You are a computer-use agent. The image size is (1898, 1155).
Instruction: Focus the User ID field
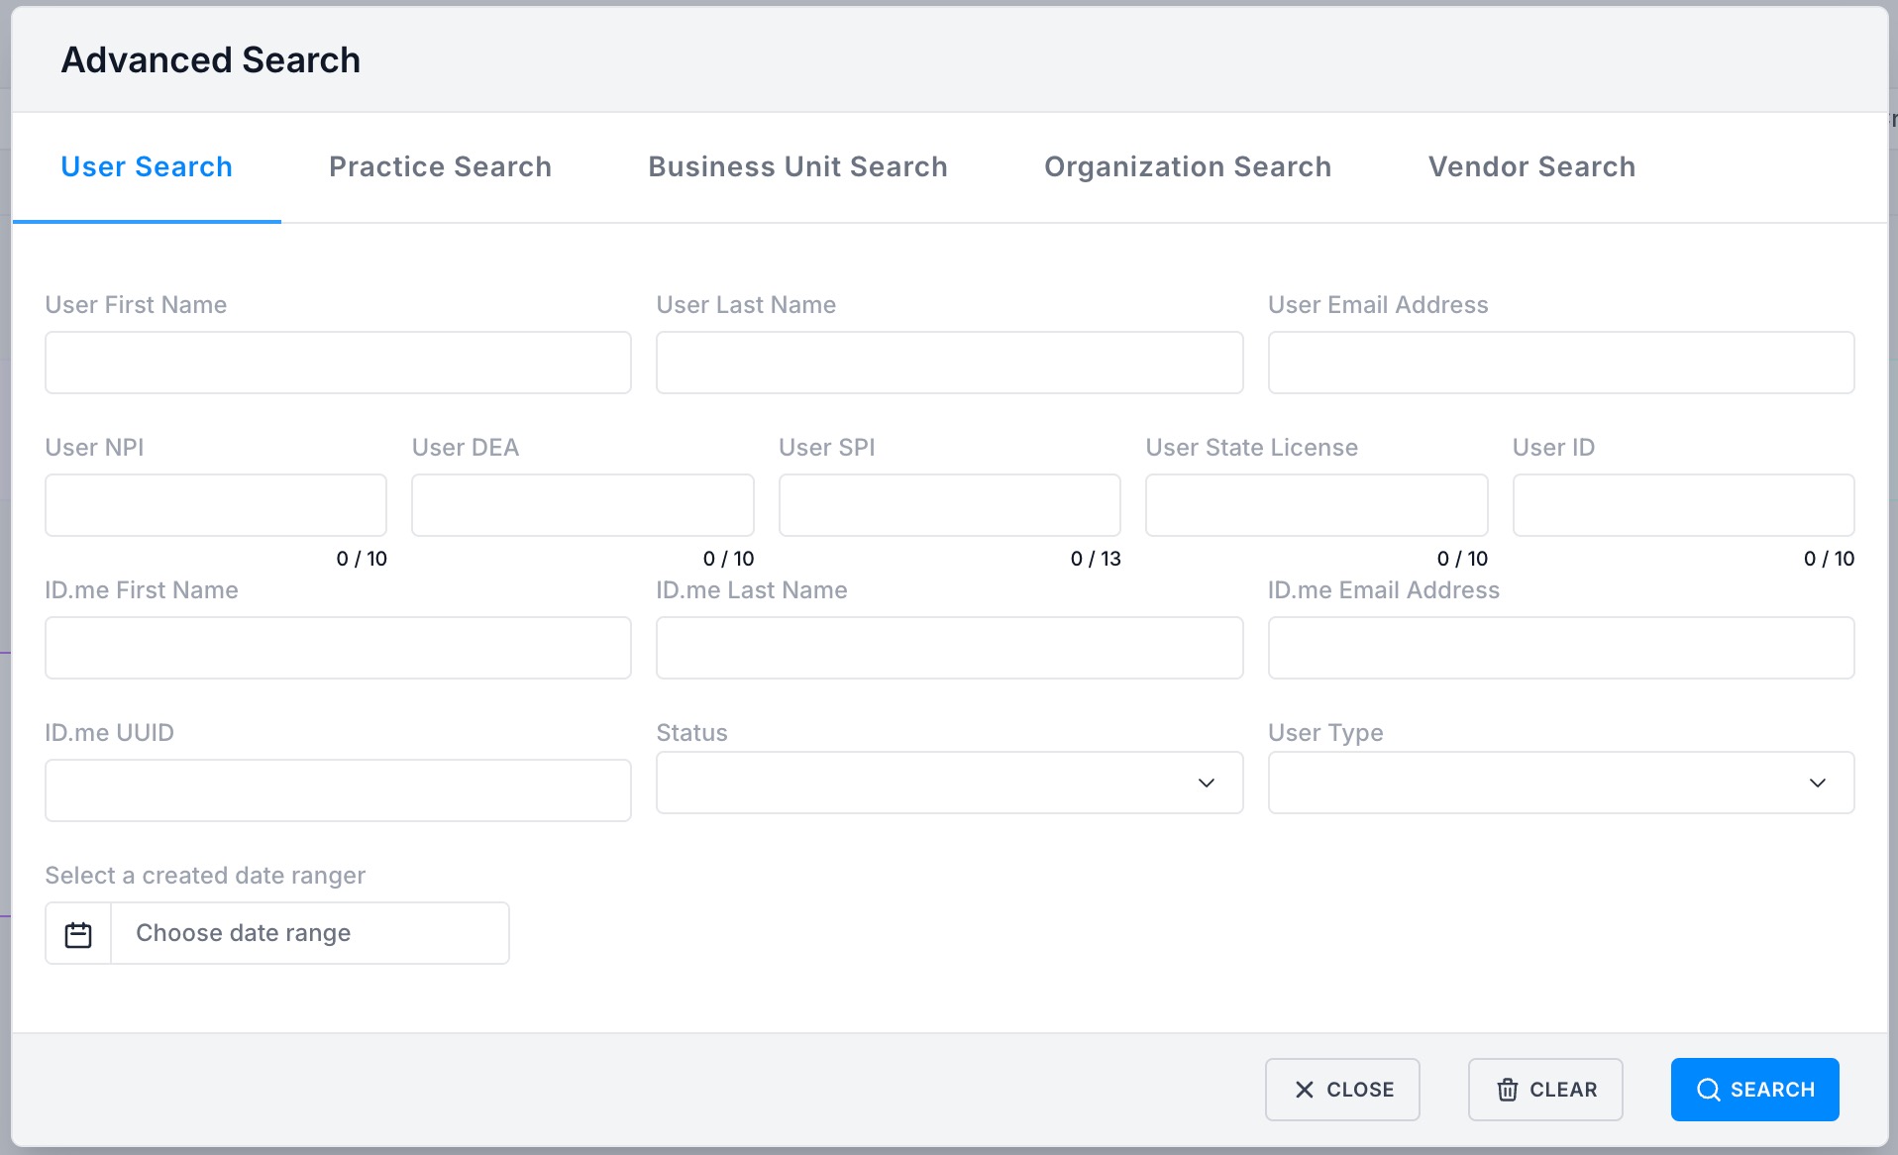(1683, 505)
